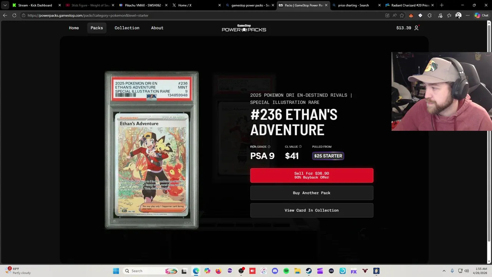
Task: Switch to price charting search tab
Action: 356,5
